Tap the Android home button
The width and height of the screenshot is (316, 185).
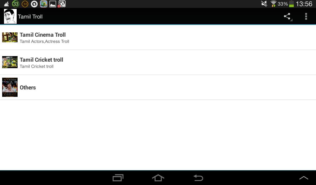[x=158, y=178]
